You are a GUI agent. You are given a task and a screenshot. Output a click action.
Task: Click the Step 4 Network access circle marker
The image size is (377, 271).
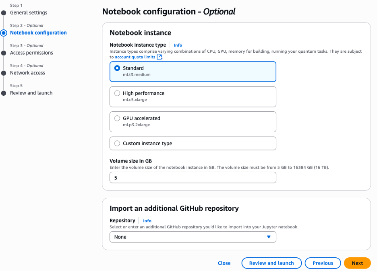(4, 73)
